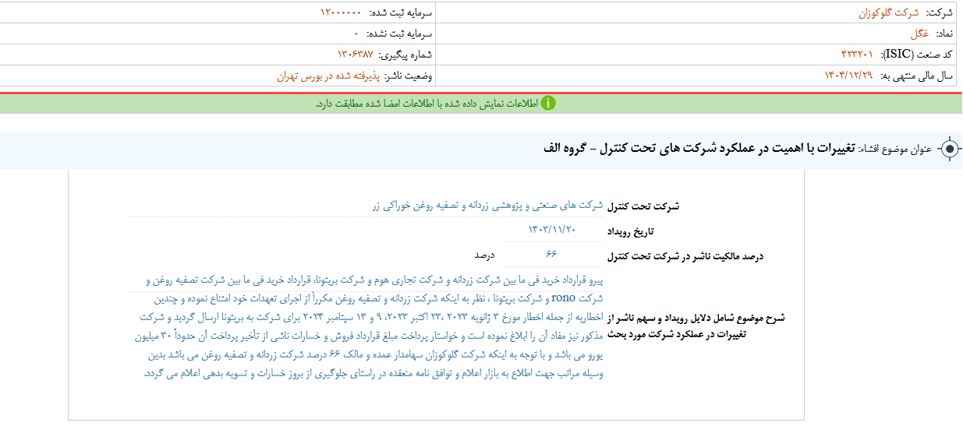Click the registered capital value ۱۲۰۰۰۰۰۰
Screen dimensions: 963x426
(x=341, y=13)
